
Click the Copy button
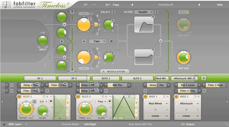tap(116, 5)
